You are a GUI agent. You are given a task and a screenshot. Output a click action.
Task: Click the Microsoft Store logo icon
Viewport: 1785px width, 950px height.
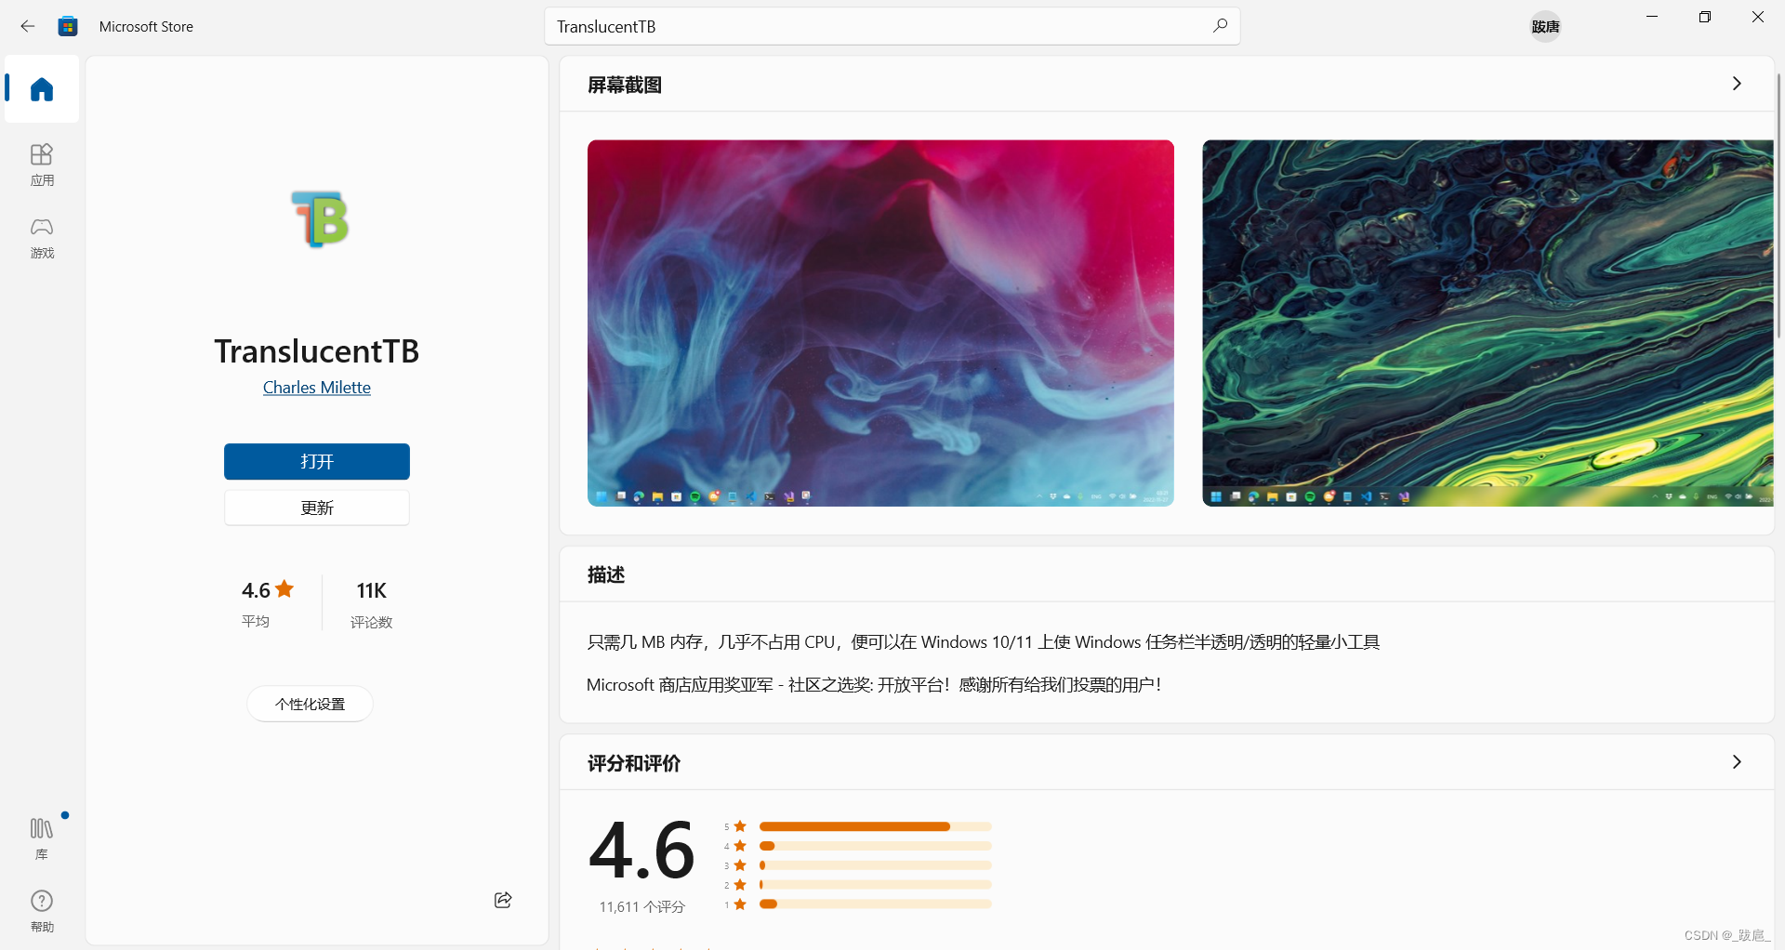click(x=68, y=26)
